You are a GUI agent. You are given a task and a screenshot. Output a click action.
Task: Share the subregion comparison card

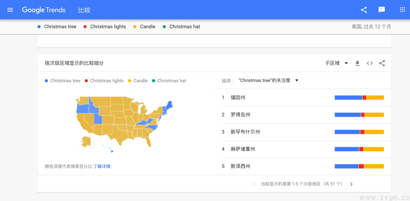382,63
